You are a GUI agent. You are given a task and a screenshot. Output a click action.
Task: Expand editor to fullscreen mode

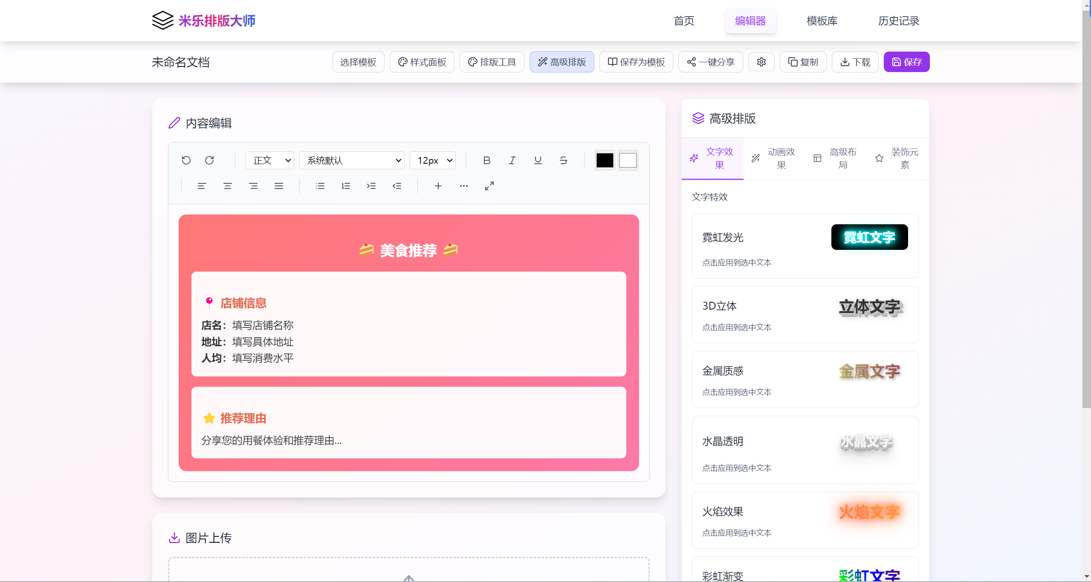point(489,186)
